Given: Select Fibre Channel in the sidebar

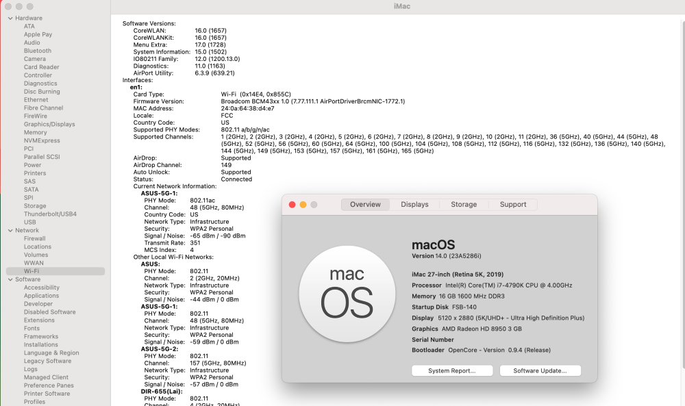Looking at the screenshot, I should pos(43,107).
